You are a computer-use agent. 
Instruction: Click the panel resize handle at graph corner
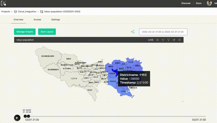[183, 101]
